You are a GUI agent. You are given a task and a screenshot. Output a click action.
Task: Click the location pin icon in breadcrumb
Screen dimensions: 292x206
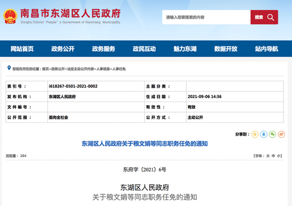(8, 68)
